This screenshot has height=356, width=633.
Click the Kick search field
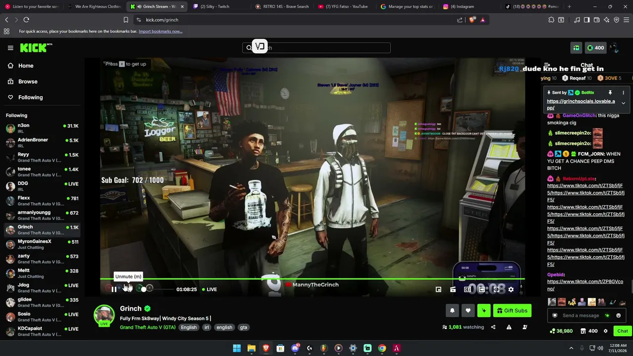316,48
